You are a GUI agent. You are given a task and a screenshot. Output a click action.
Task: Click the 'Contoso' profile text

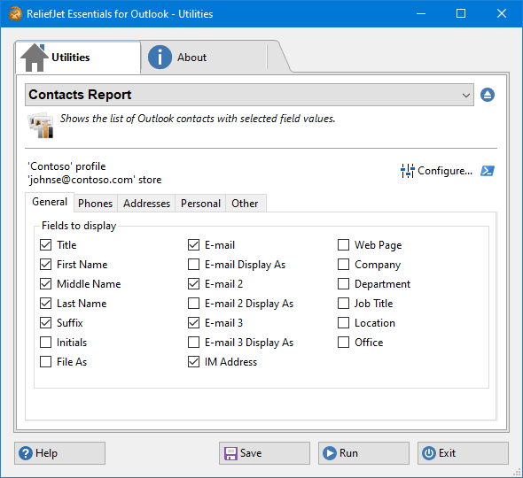click(x=66, y=166)
